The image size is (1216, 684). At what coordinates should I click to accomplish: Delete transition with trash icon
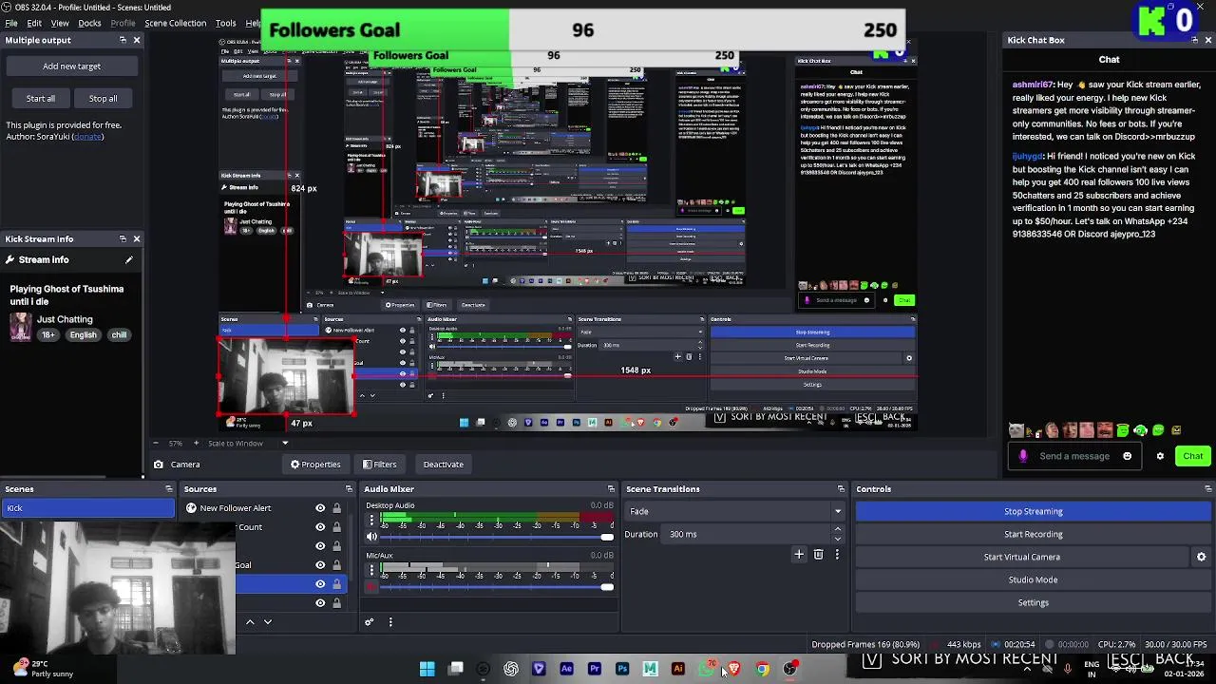pyautogui.click(x=818, y=554)
